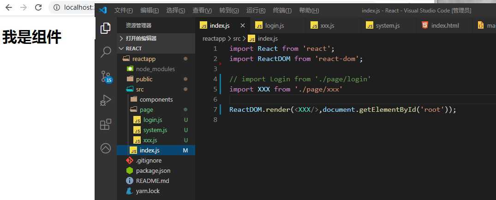The width and height of the screenshot is (496, 200).
Task: Place cursor on empty line 6
Action: click(x=363, y=99)
